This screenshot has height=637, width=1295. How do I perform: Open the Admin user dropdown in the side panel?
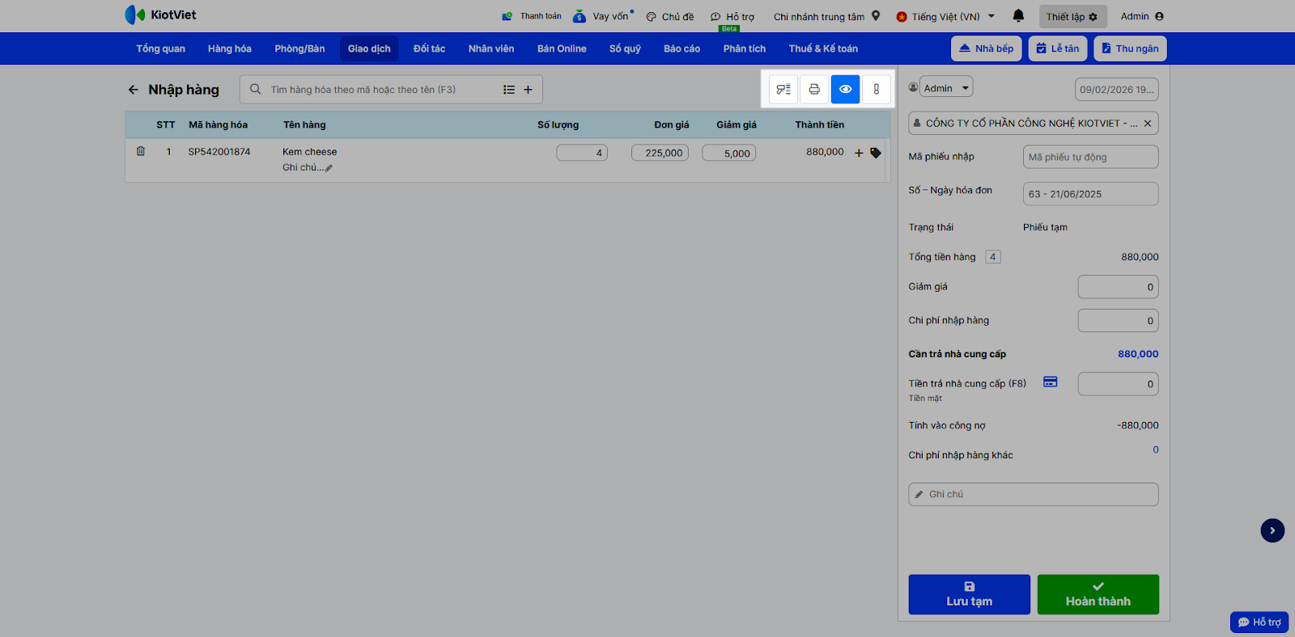pos(945,87)
